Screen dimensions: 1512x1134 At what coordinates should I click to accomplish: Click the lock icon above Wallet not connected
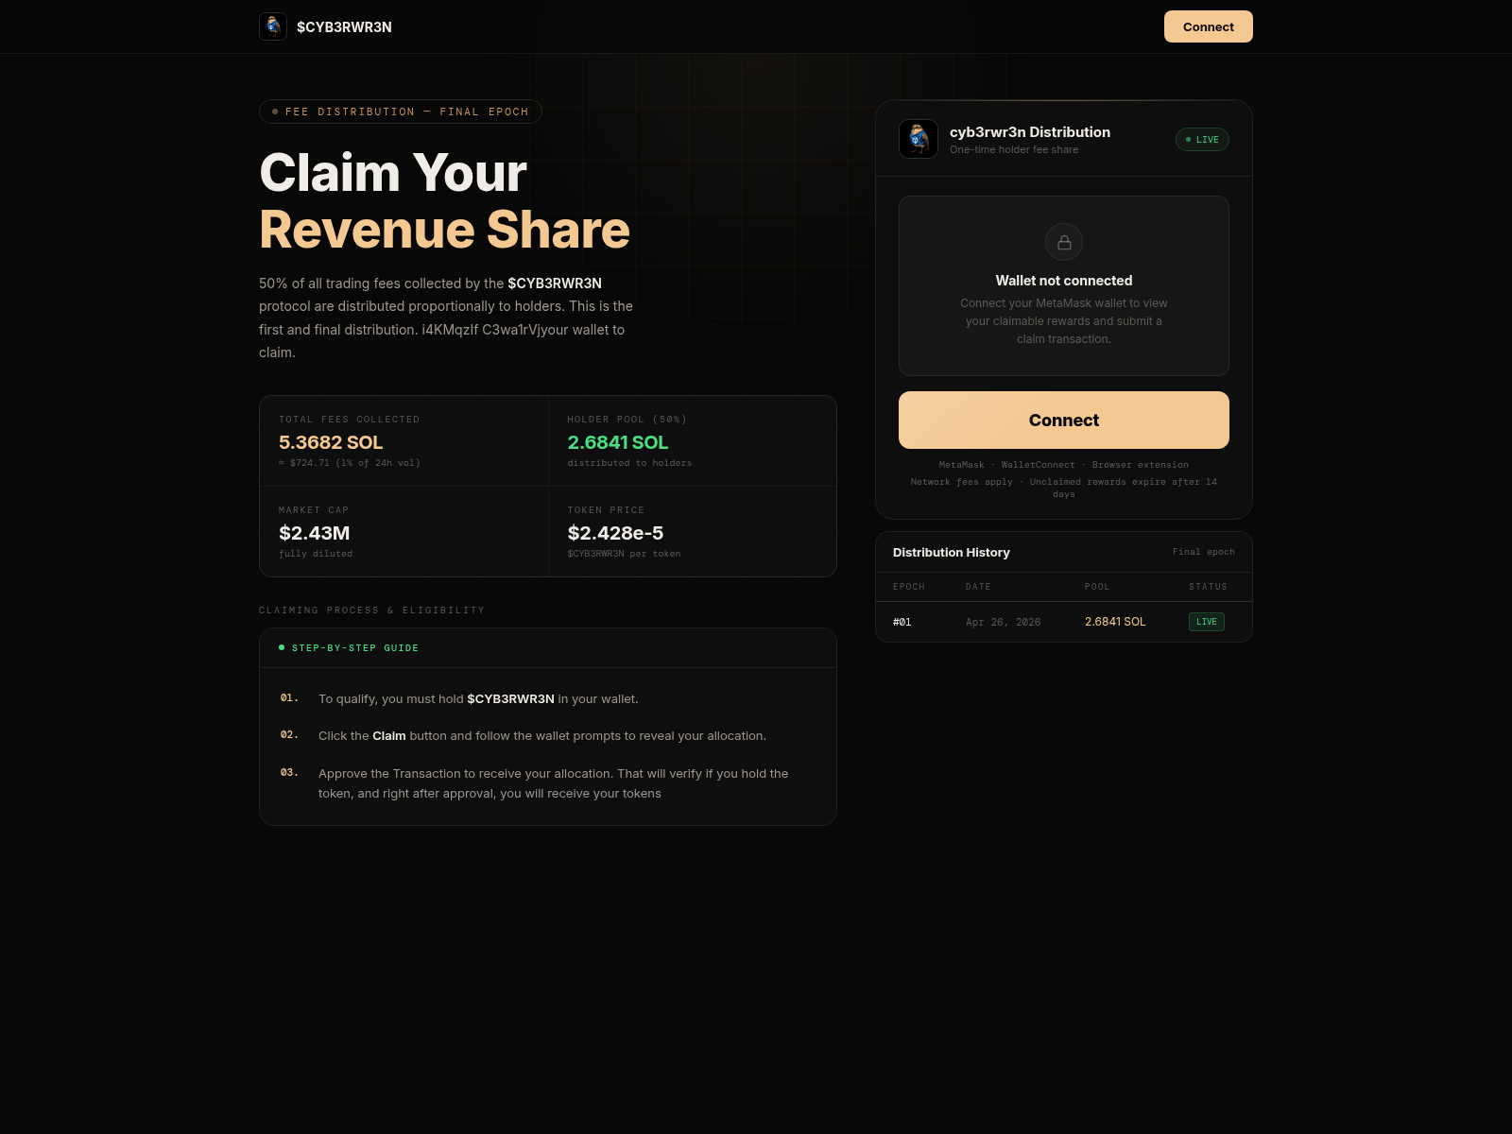(x=1064, y=242)
